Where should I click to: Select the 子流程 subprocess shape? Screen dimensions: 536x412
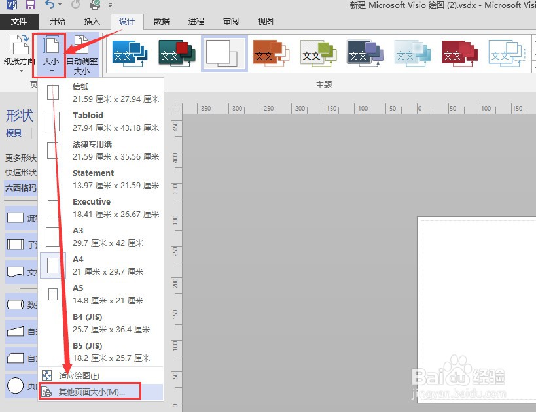point(14,243)
